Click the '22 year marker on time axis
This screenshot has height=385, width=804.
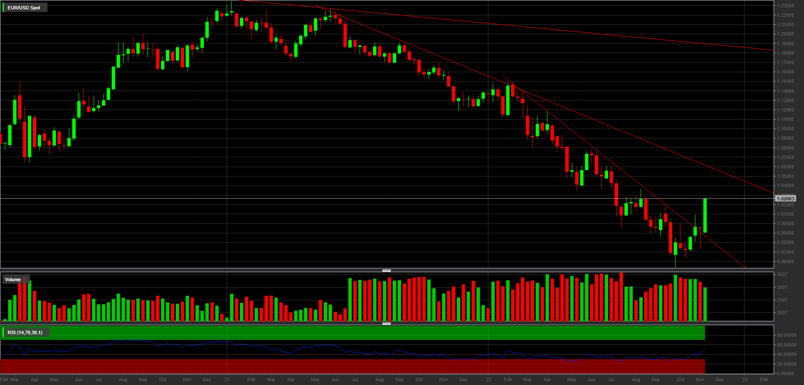488,379
